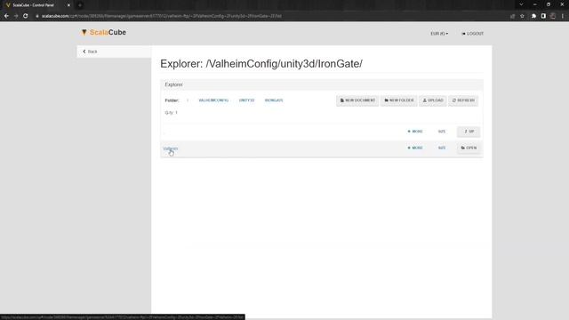This screenshot has width=569, height=320.
Task: Open a new browser tab with plus
Action: (x=80, y=5)
